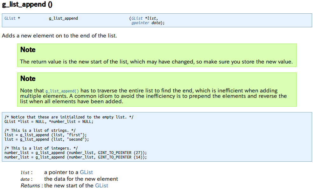Click the code line with GINT_TO_POINTER (14)
Viewport: 313px width, 189px height.
[x=76, y=157]
